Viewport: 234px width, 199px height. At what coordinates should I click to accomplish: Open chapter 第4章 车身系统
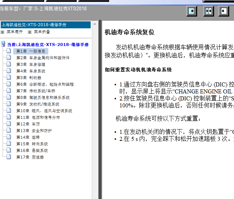(31, 71)
